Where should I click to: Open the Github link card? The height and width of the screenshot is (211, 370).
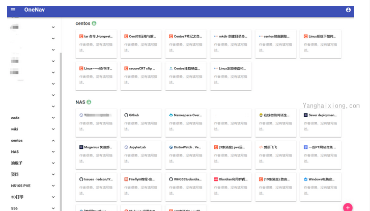point(141,123)
